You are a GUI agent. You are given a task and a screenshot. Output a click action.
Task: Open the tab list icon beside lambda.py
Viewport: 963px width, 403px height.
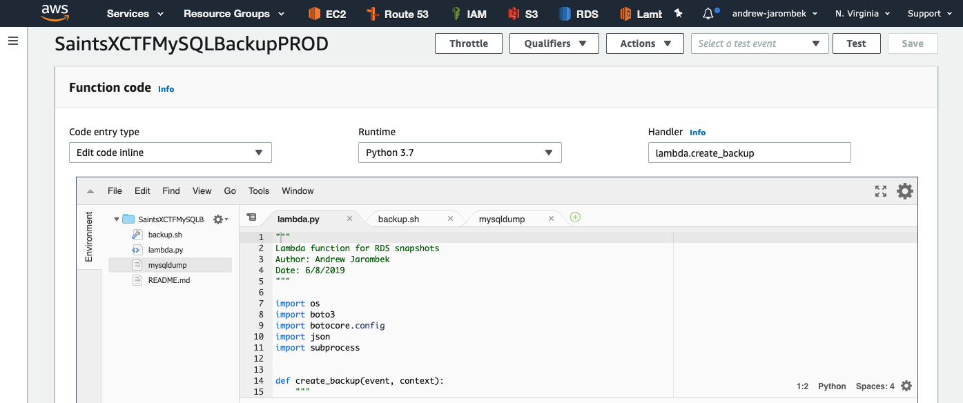(251, 217)
